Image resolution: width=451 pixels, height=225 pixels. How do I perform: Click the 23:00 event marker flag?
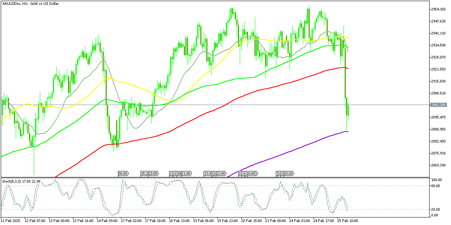coord(153,174)
